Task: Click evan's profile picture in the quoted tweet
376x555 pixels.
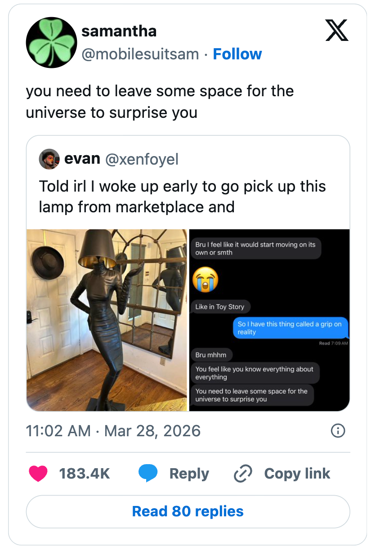Action: pyautogui.click(x=49, y=159)
